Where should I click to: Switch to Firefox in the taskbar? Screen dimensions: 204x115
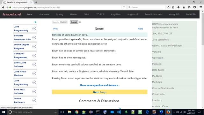(168, 112)
